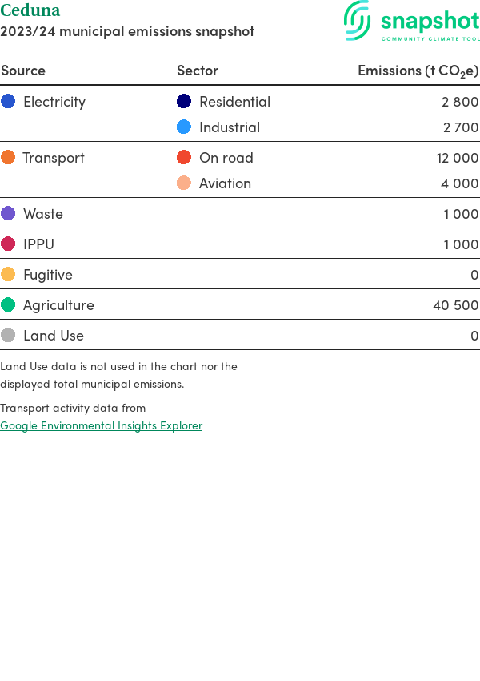Open Google Environmental Insights Explorer link
480x681 pixels.
pos(101,425)
